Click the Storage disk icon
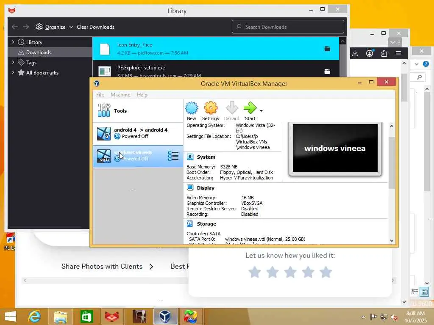434x325 pixels. click(190, 224)
